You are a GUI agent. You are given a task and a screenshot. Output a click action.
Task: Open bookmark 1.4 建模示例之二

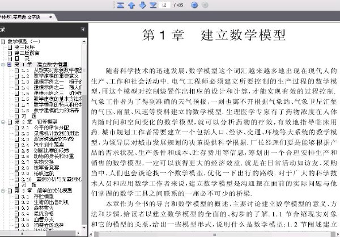click(x=52, y=88)
